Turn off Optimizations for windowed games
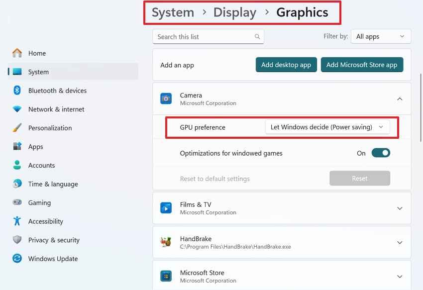The image size is (423, 290). click(x=381, y=153)
